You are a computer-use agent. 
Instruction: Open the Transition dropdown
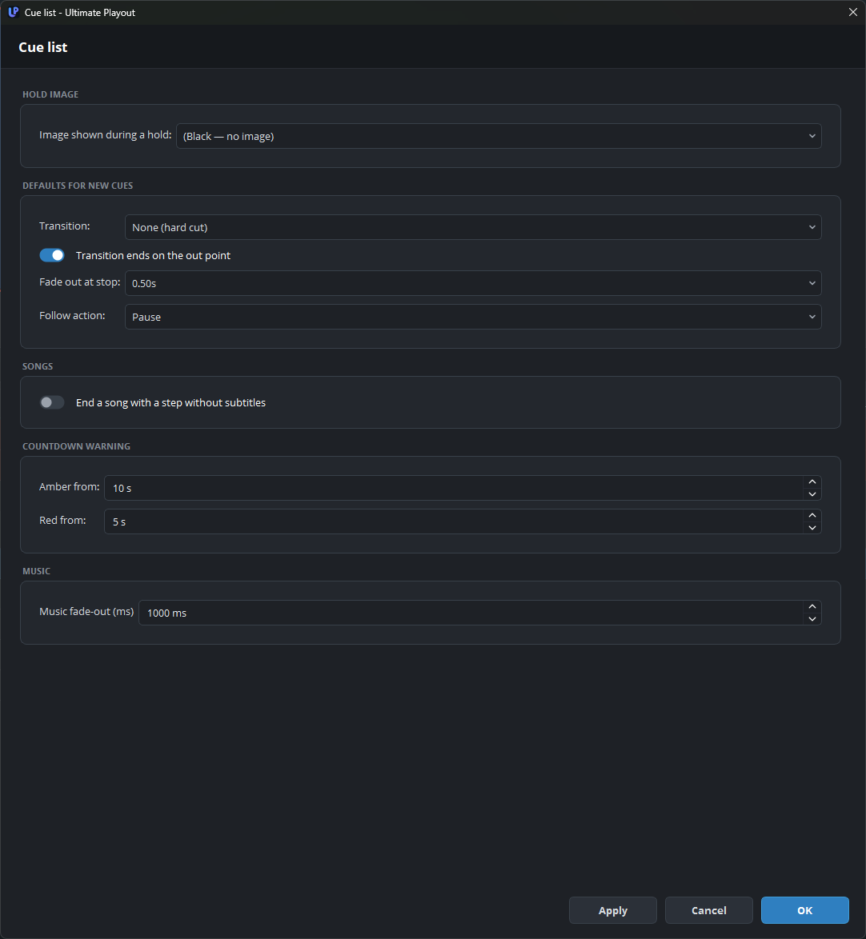473,227
